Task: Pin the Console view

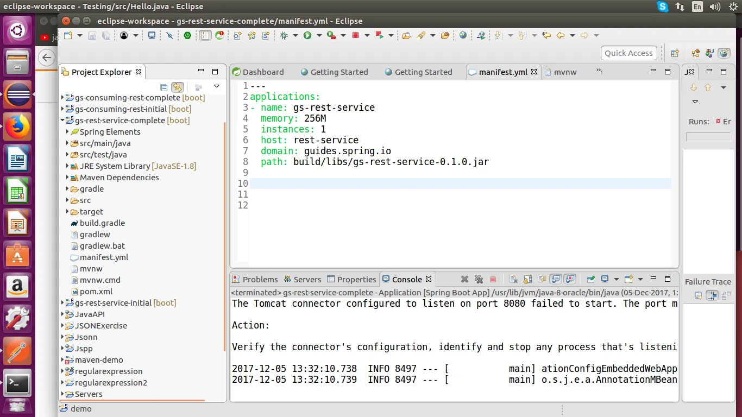Action: pos(590,279)
